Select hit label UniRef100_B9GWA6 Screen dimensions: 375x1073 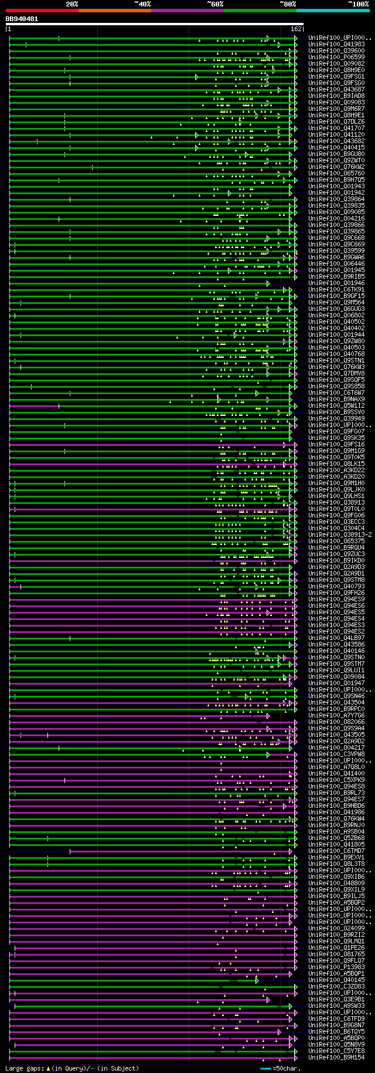(x=336, y=258)
